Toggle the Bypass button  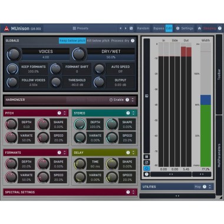(159, 28)
